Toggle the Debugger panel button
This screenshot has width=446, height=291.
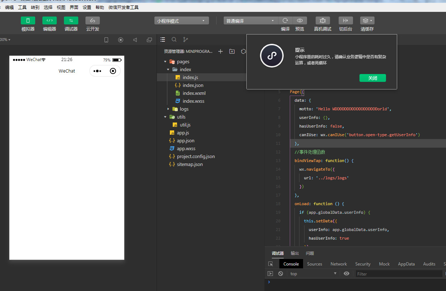coord(71,20)
